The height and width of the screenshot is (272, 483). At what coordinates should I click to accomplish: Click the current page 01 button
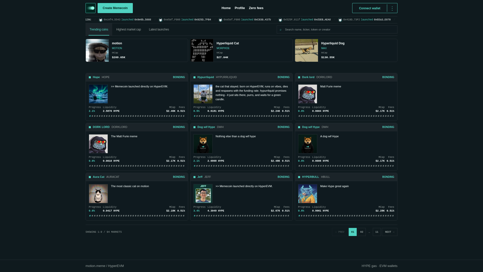[x=353, y=232]
